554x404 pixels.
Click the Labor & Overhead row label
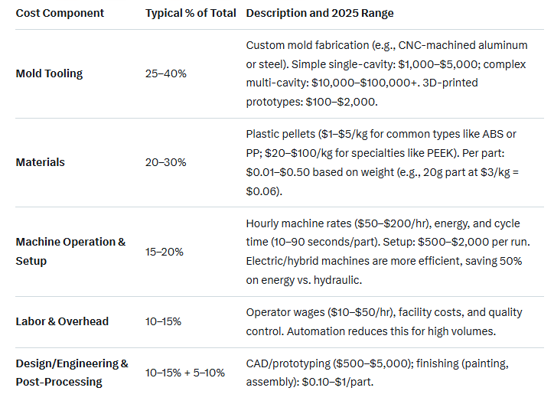click(x=62, y=321)
